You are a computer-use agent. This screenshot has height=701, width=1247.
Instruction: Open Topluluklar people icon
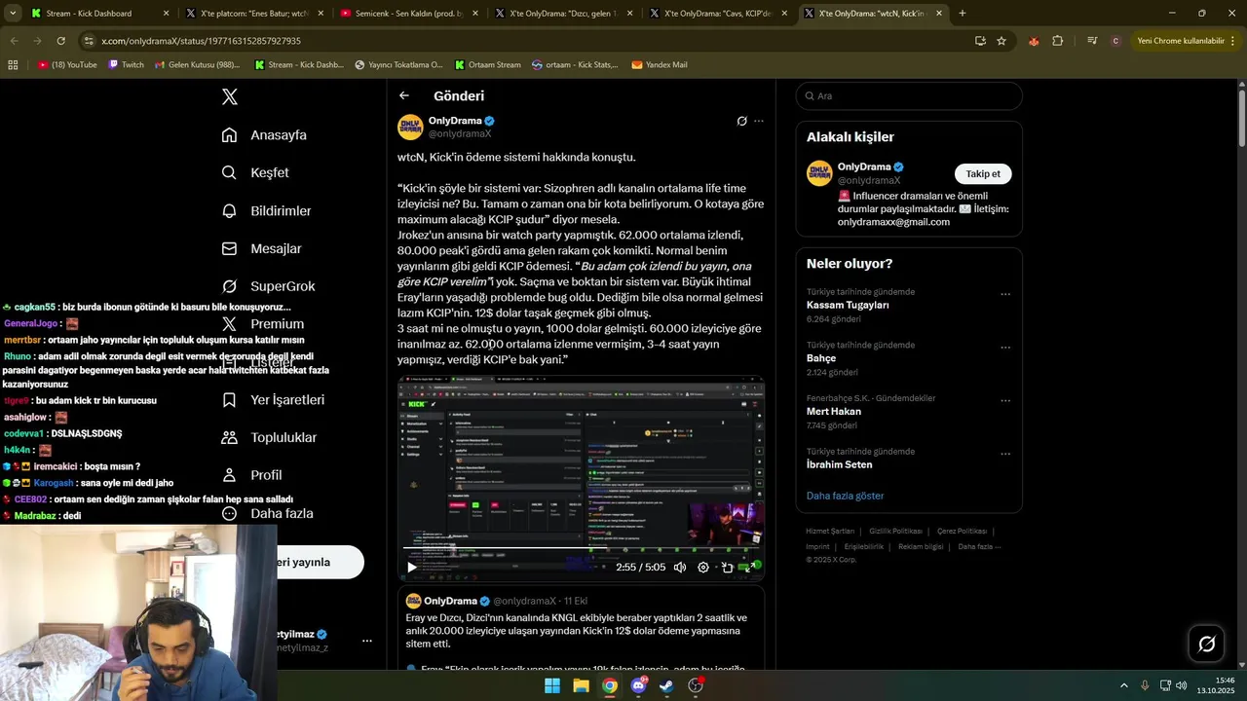[x=229, y=437]
